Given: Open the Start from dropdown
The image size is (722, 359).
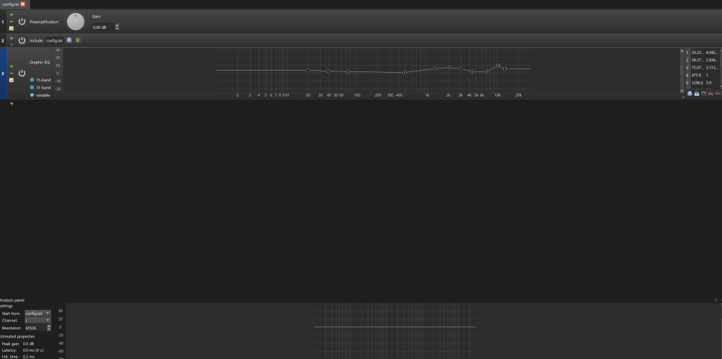Looking at the screenshot, I should [x=38, y=313].
